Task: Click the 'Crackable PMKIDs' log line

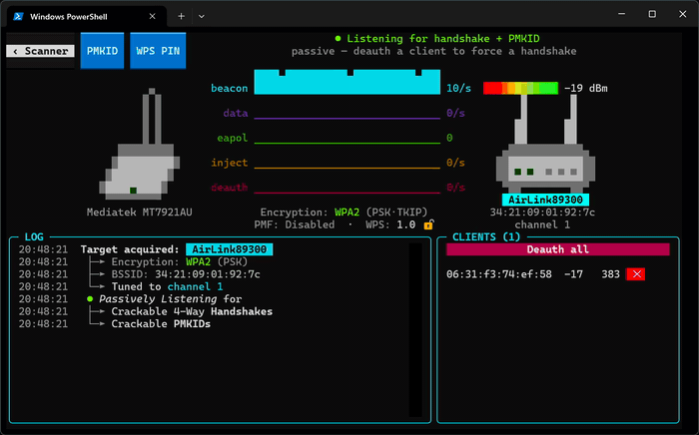Action: (161, 324)
